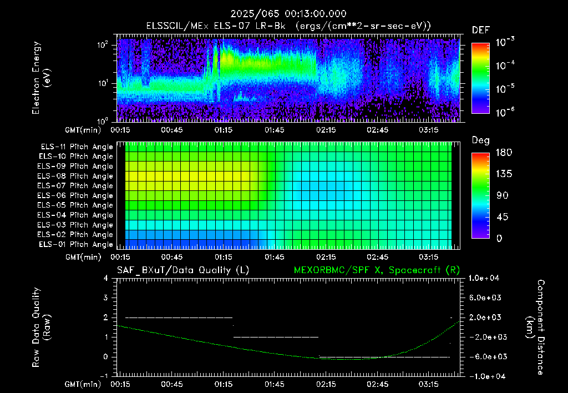Select the ELS-11 Pitch Angle row label
Image resolution: width=568 pixels, height=393 pixels.
[x=77, y=147]
